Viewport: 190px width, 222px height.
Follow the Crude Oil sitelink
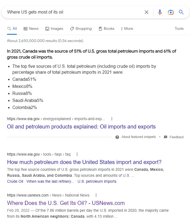pos(15,181)
